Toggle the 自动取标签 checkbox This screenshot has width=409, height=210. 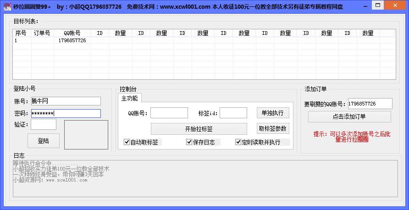click(127, 142)
